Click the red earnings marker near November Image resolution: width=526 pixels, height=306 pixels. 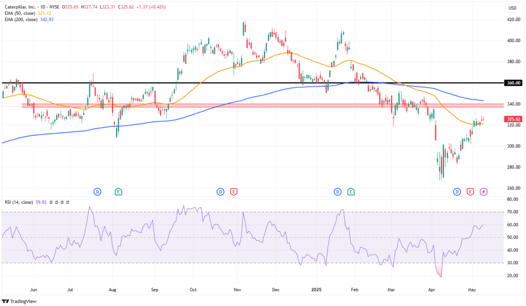click(x=234, y=192)
